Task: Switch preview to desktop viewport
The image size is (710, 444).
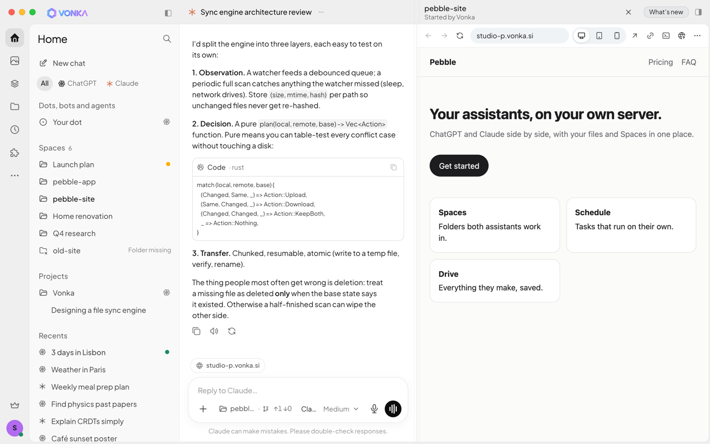Action: pyautogui.click(x=582, y=36)
